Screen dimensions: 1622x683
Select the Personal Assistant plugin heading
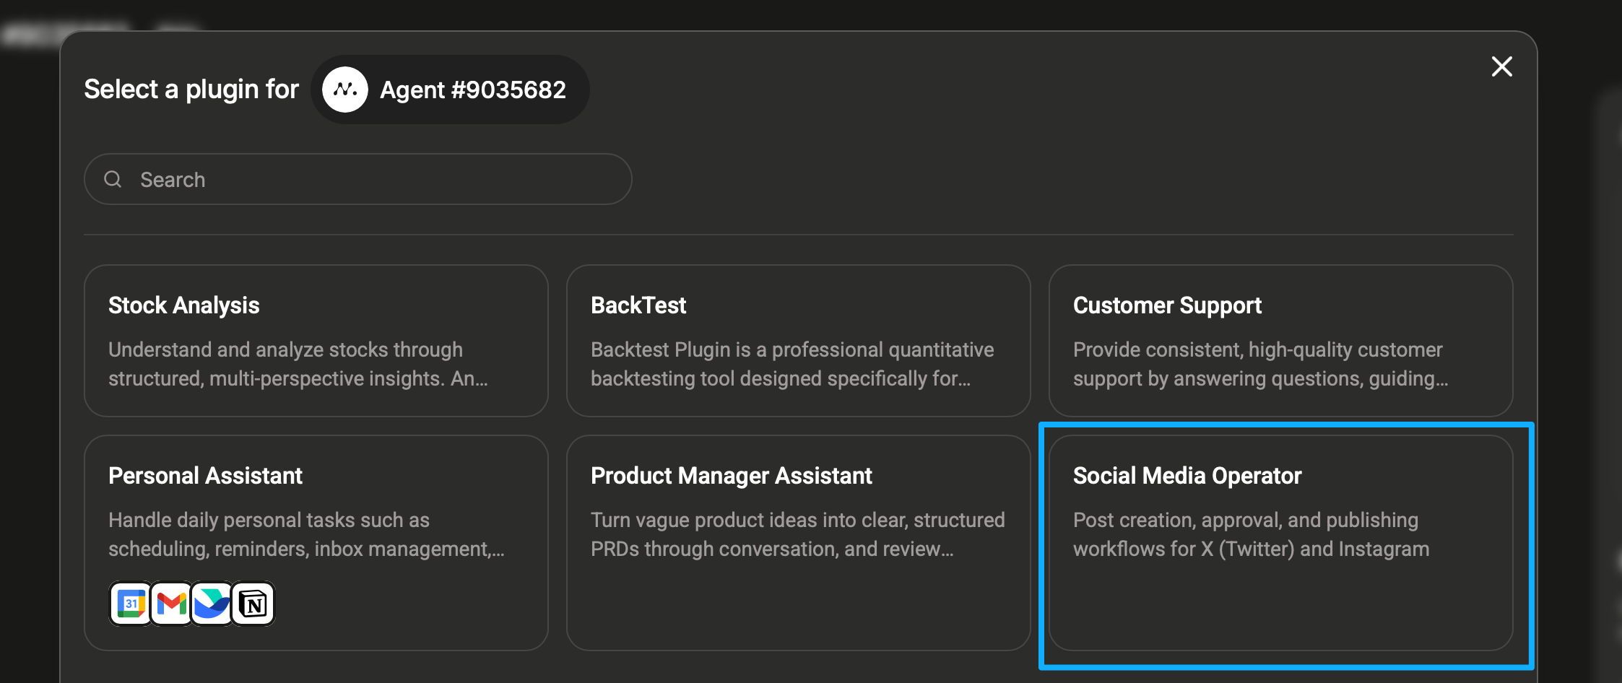206,476
